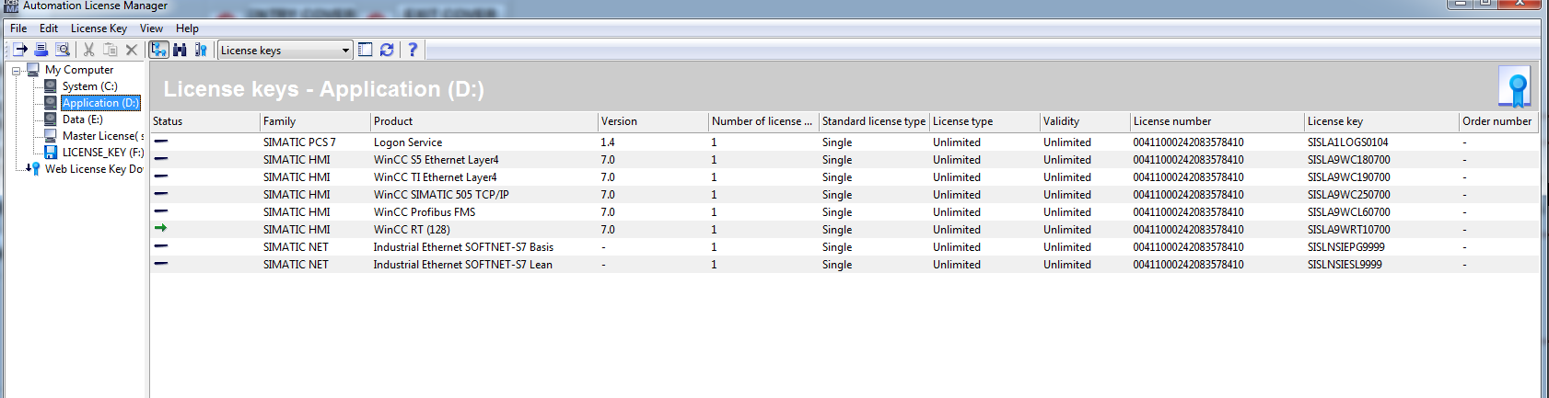This screenshot has height=398, width=1549.
Task: Open the File menu
Action: 18,28
